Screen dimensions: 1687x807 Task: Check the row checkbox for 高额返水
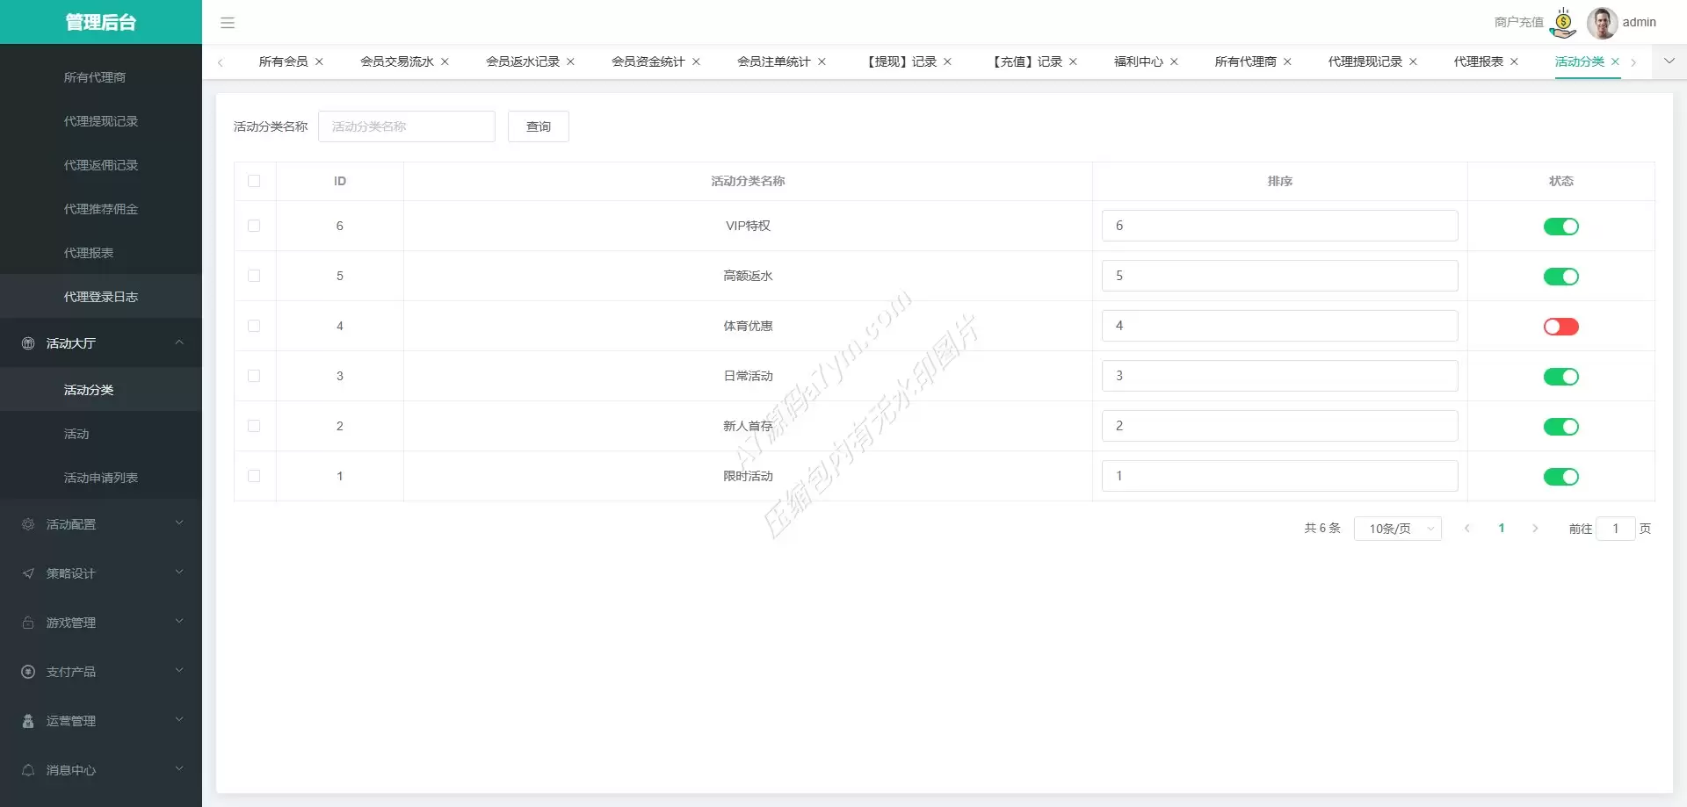pyautogui.click(x=254, y=276)
